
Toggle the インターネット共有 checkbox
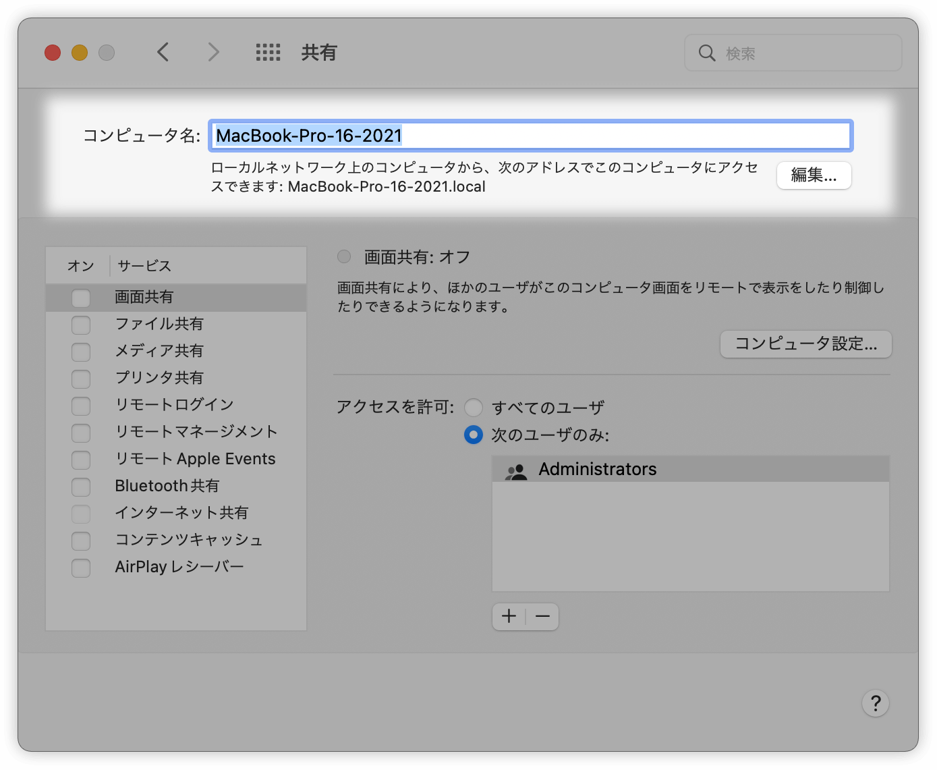pyautogui.click(x=81, y=514)
